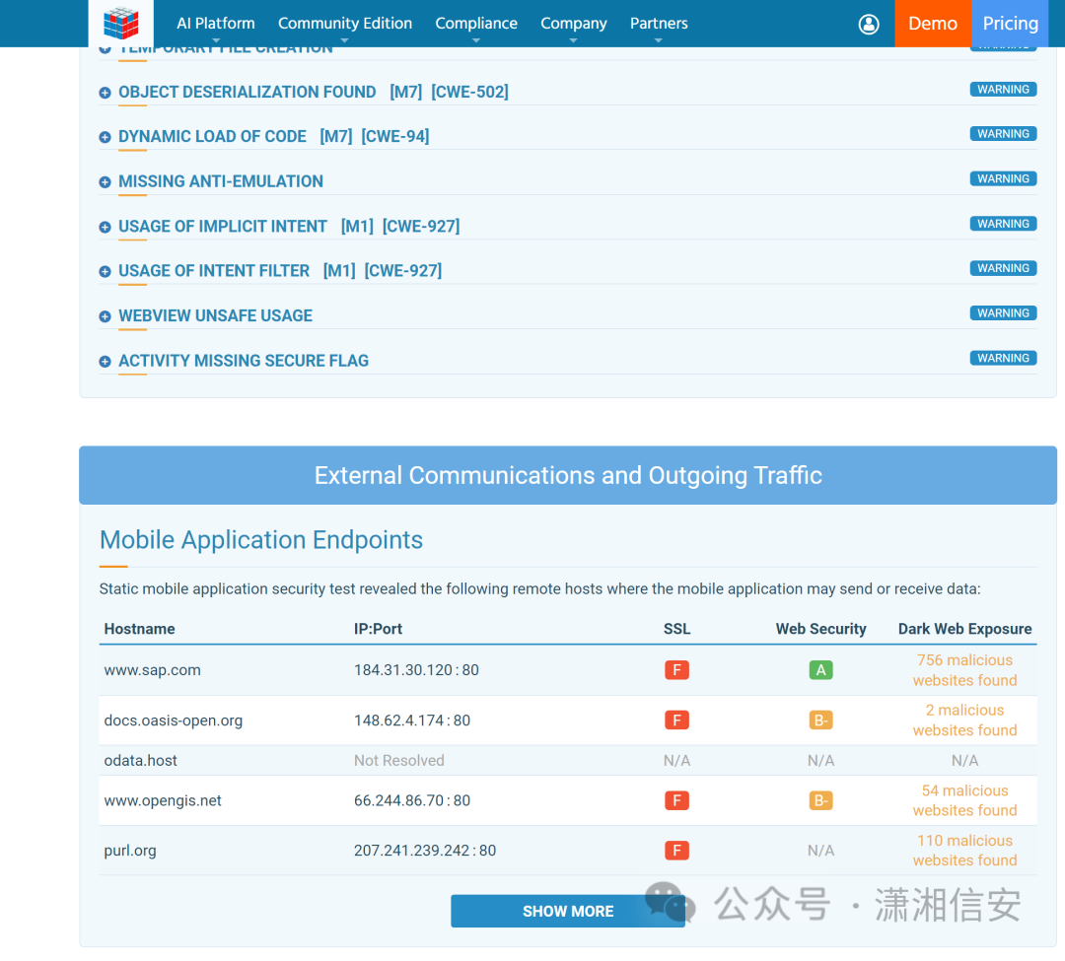Open the AI Platform menu
Image resolution: width=1065 pixels, height=961 pixels.
(x=215, y=24)
